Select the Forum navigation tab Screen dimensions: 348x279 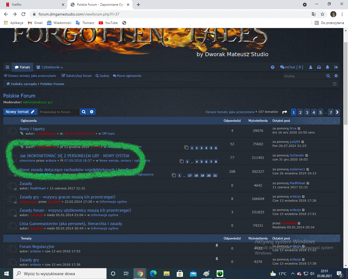22,67
